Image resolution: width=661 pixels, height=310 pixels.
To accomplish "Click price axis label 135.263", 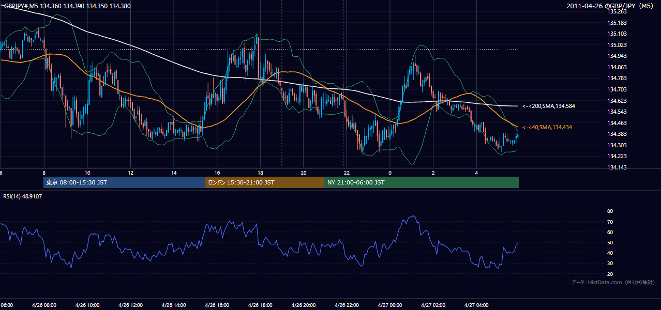I will click(617, 11).
